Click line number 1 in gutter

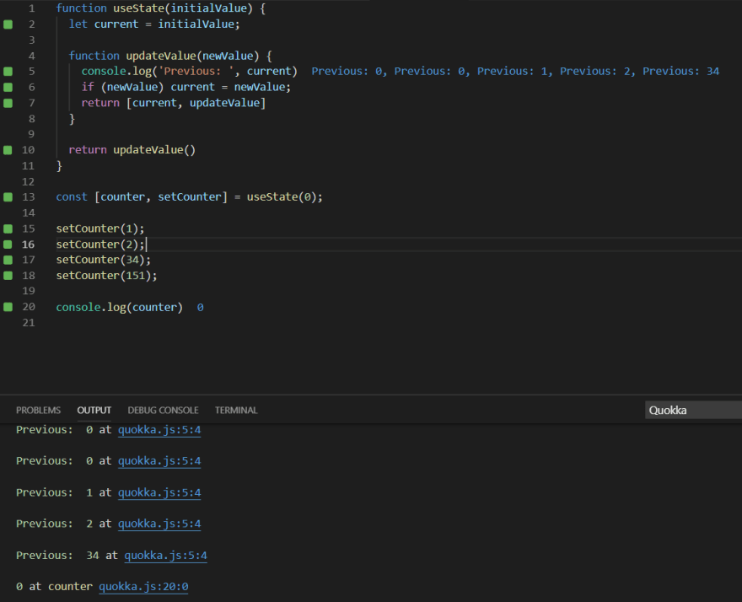click(x=32, y=8)
